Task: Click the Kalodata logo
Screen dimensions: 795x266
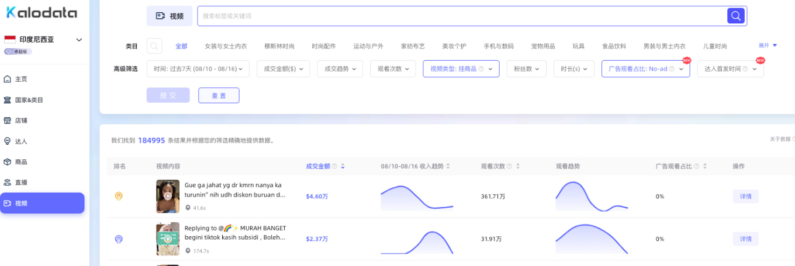Action: [42, 12]
